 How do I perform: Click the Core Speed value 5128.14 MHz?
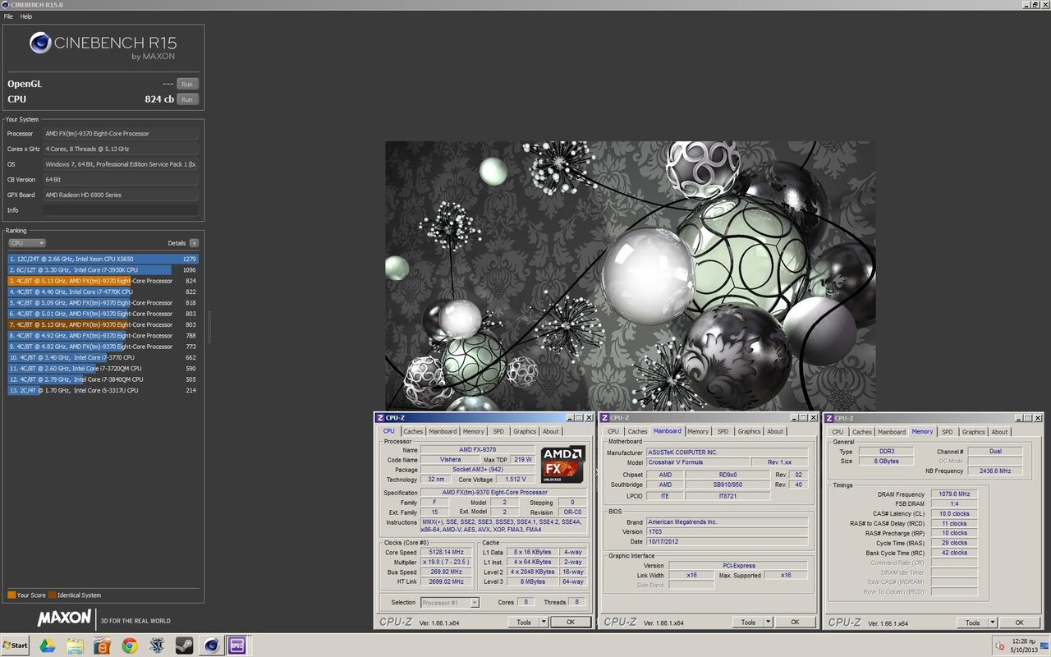(447, 552)
